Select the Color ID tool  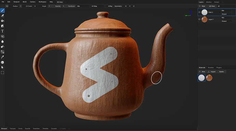click(2, 52)
